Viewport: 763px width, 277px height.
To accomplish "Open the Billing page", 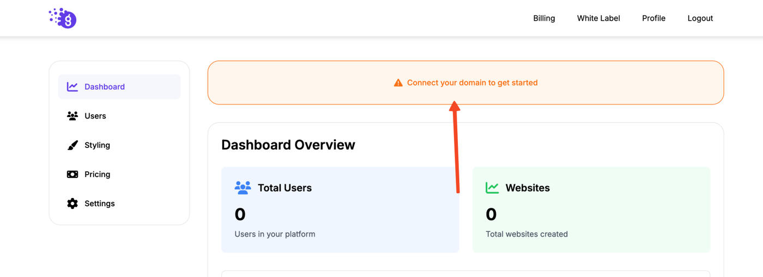I will point(544,19).
